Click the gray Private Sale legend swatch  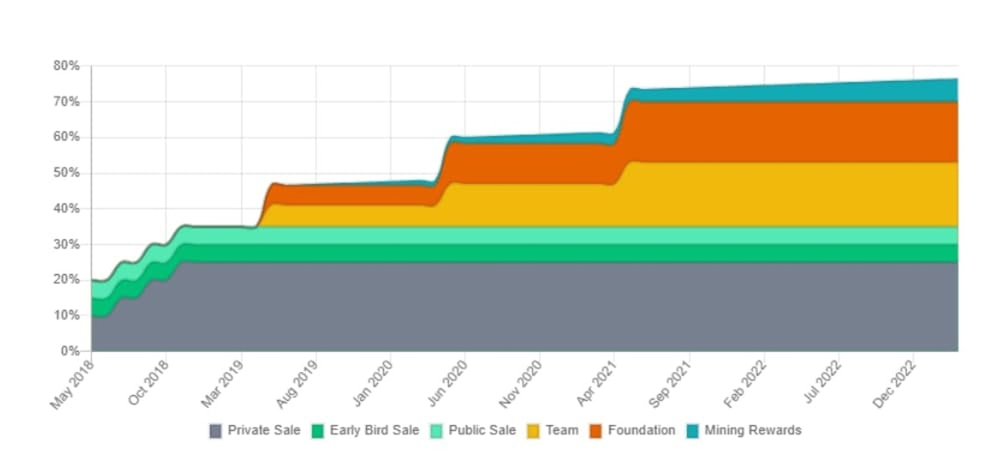pos(216,431)
